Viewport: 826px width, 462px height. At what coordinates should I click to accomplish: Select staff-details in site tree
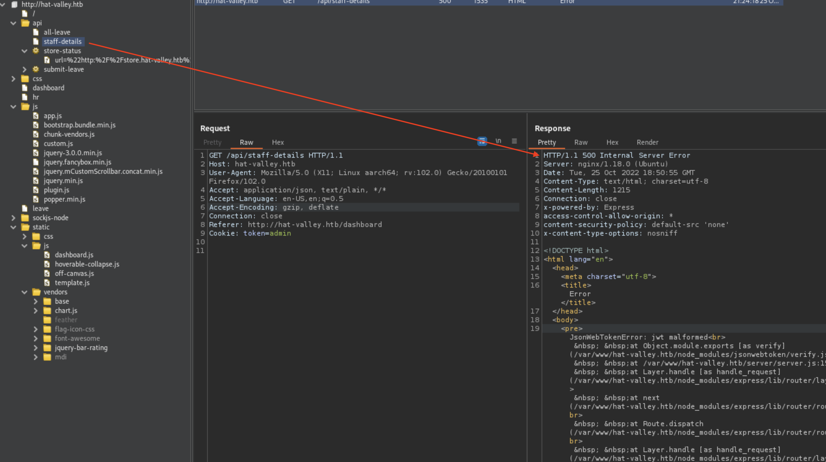(62, 42)
